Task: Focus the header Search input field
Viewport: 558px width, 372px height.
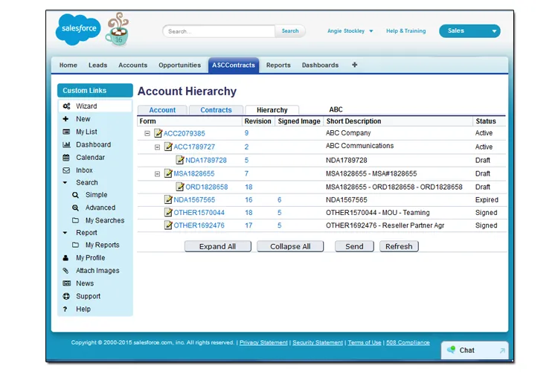Action: (219, 31)
